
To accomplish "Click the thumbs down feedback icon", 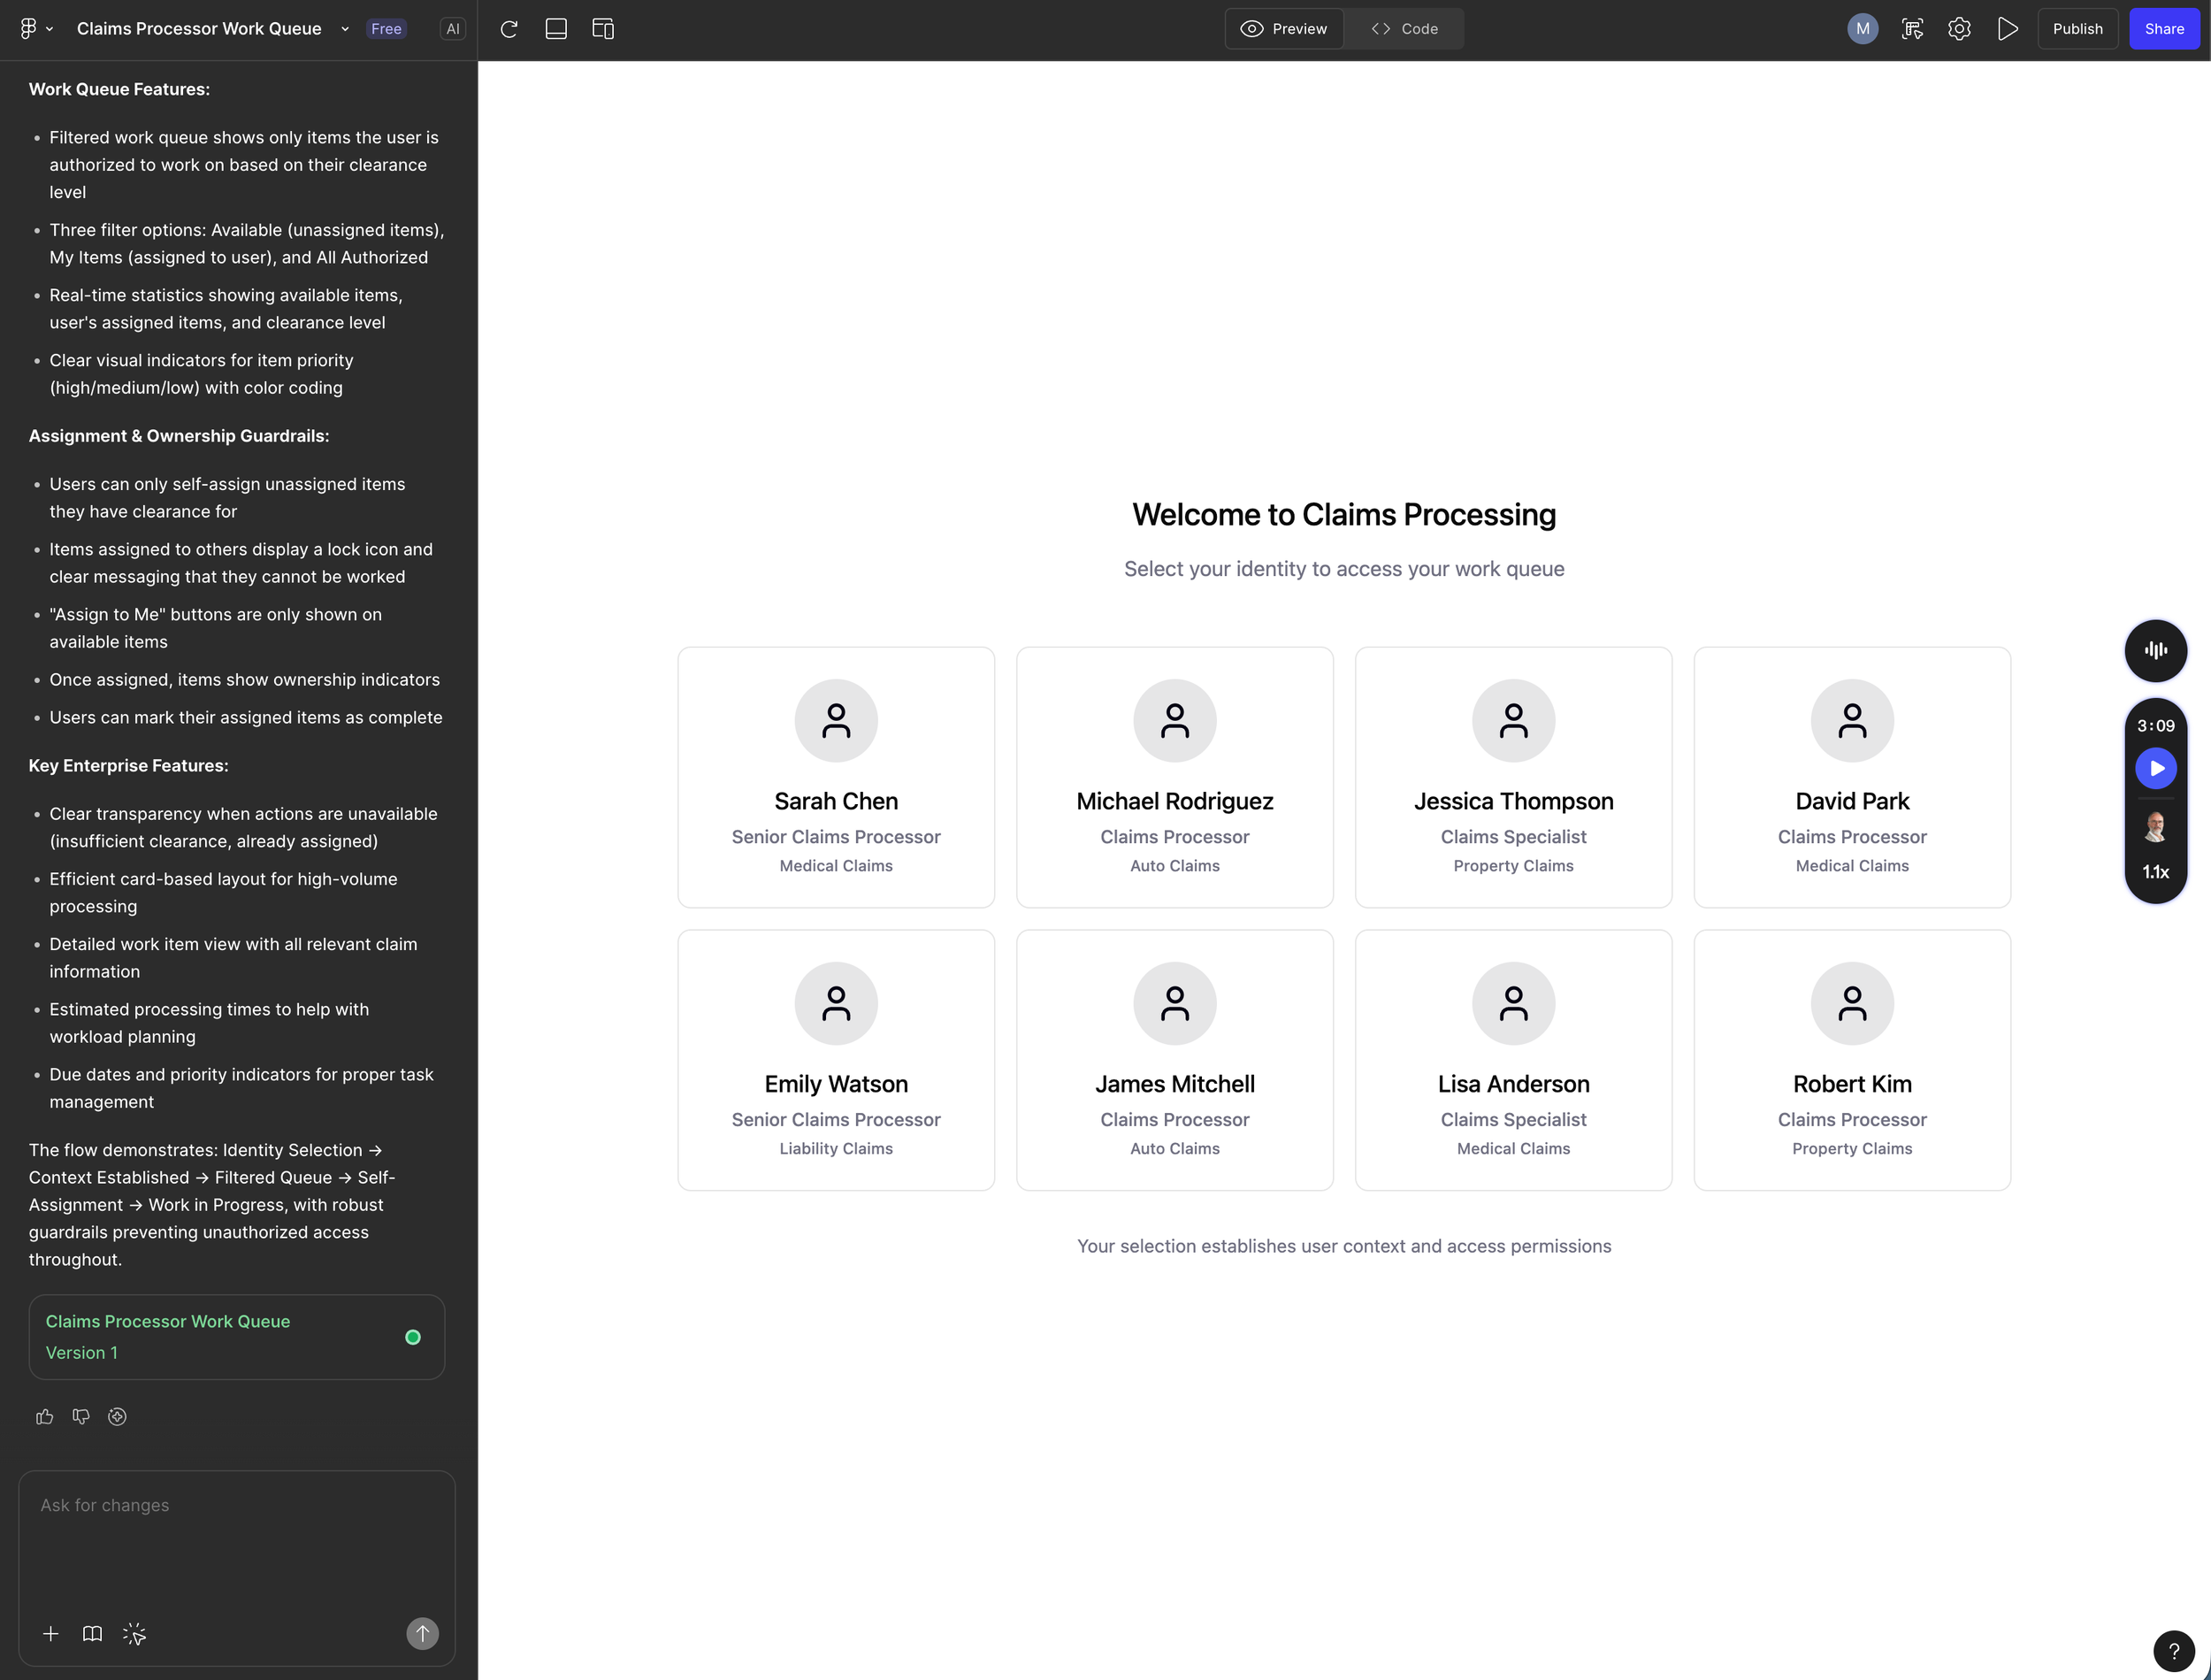I will coord(81,1416).
